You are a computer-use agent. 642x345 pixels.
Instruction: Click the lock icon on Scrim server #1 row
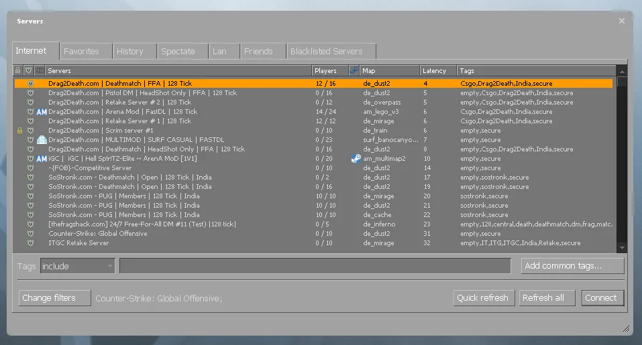[x=19, y=131]
